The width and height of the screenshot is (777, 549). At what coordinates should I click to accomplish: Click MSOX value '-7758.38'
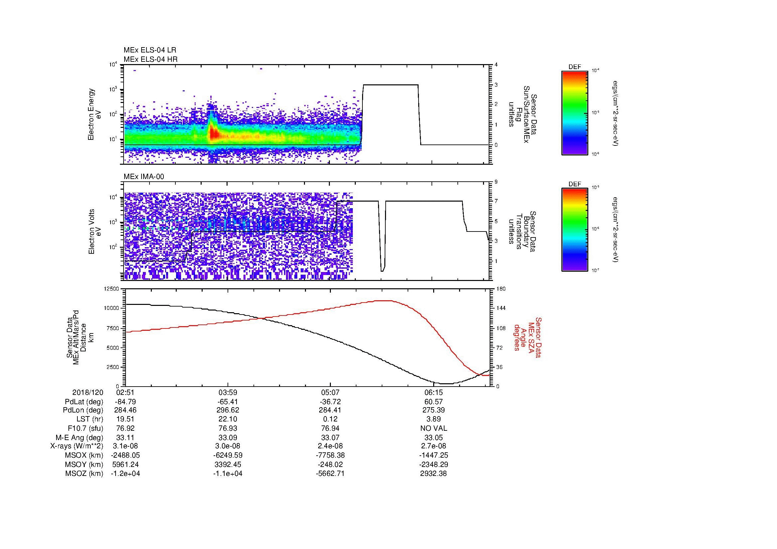tap(330, 455)
